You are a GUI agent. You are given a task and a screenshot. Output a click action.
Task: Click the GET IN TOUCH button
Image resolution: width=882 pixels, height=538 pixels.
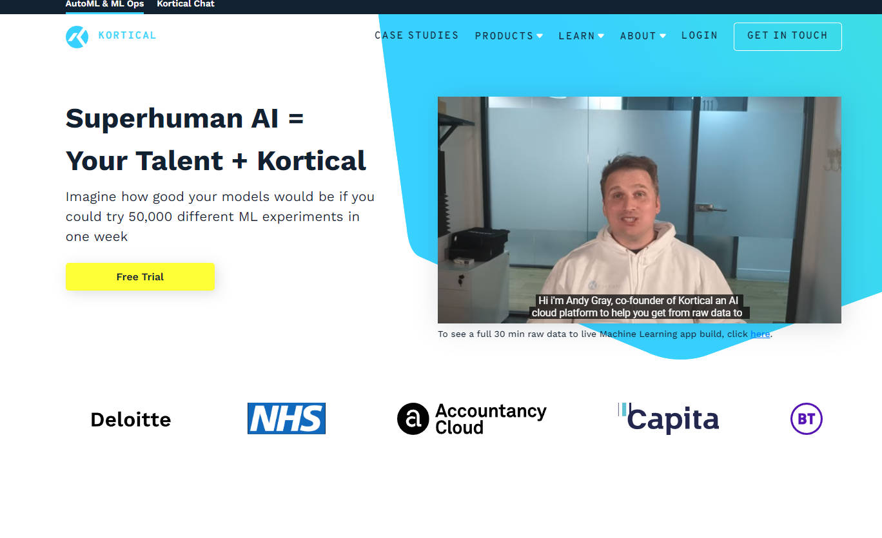click(x=787, y=36)
